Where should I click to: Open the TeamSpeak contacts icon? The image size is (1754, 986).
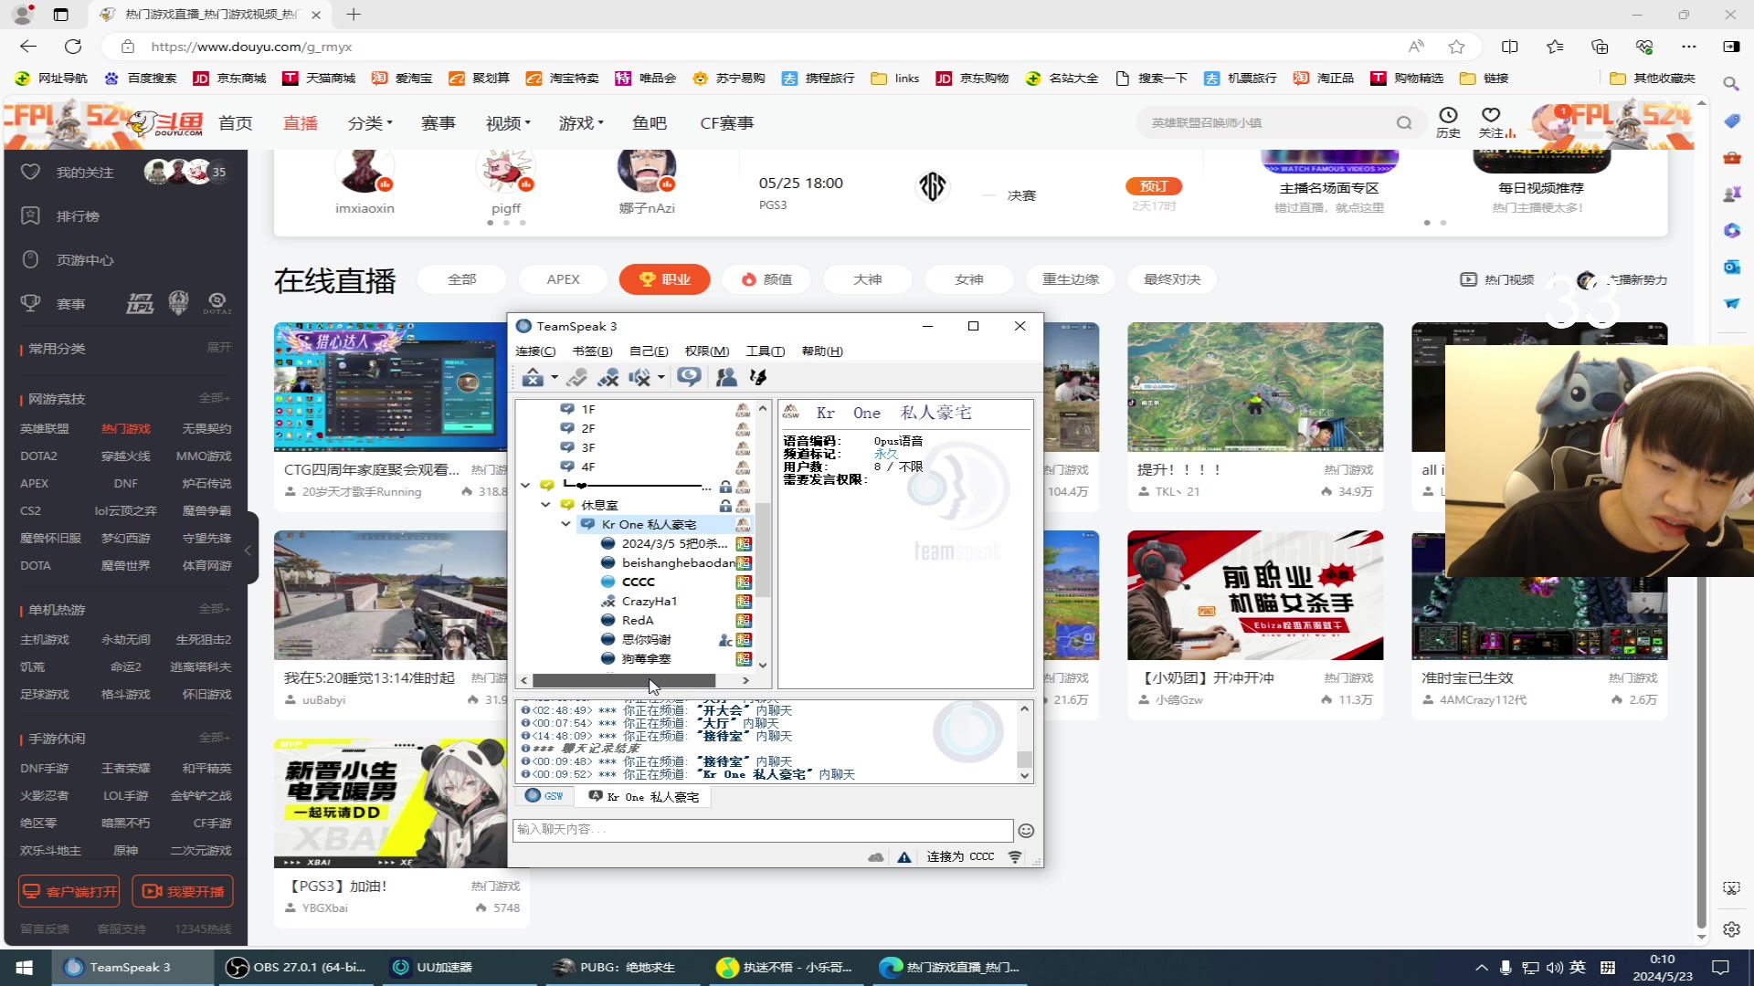pyautogui.click(x=726, y=377)
